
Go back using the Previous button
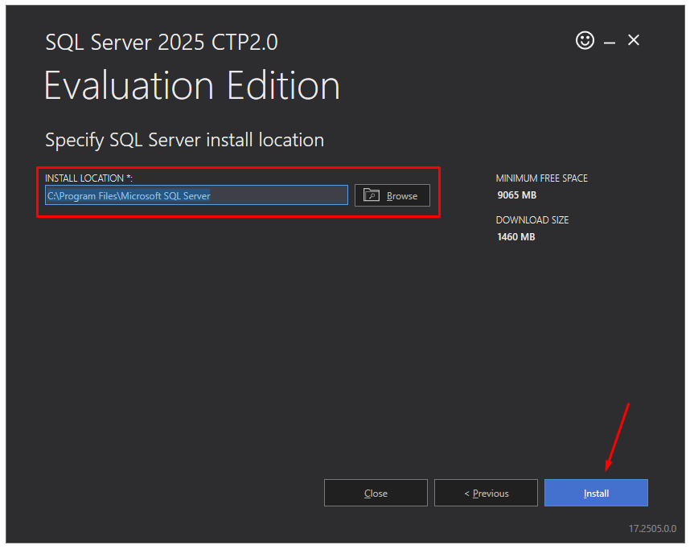(x=486, y=493)
